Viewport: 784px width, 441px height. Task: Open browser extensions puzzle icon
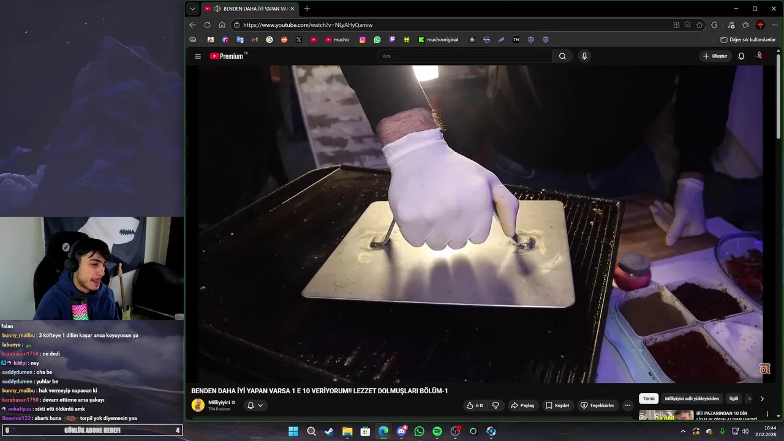click(x=714, y=25)
